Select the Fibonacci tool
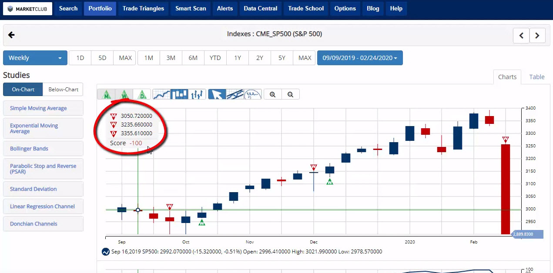553x273 pixels. tap(253, 94)
